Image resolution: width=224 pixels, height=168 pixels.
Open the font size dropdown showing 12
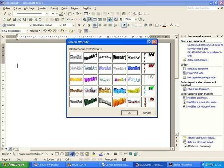coord(73,25)
